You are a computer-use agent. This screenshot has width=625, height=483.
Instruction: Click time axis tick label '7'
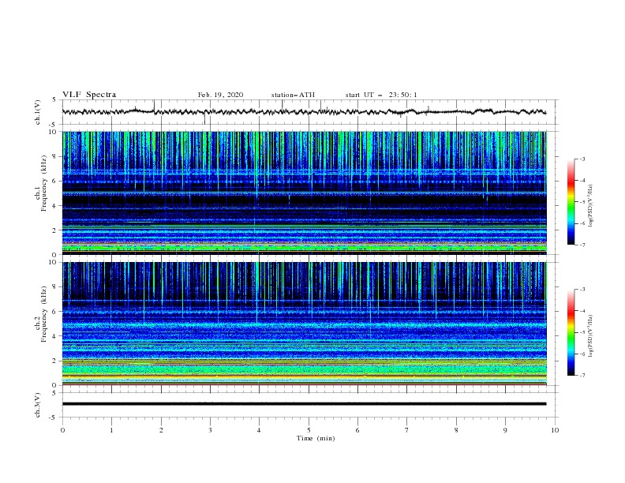407,430
